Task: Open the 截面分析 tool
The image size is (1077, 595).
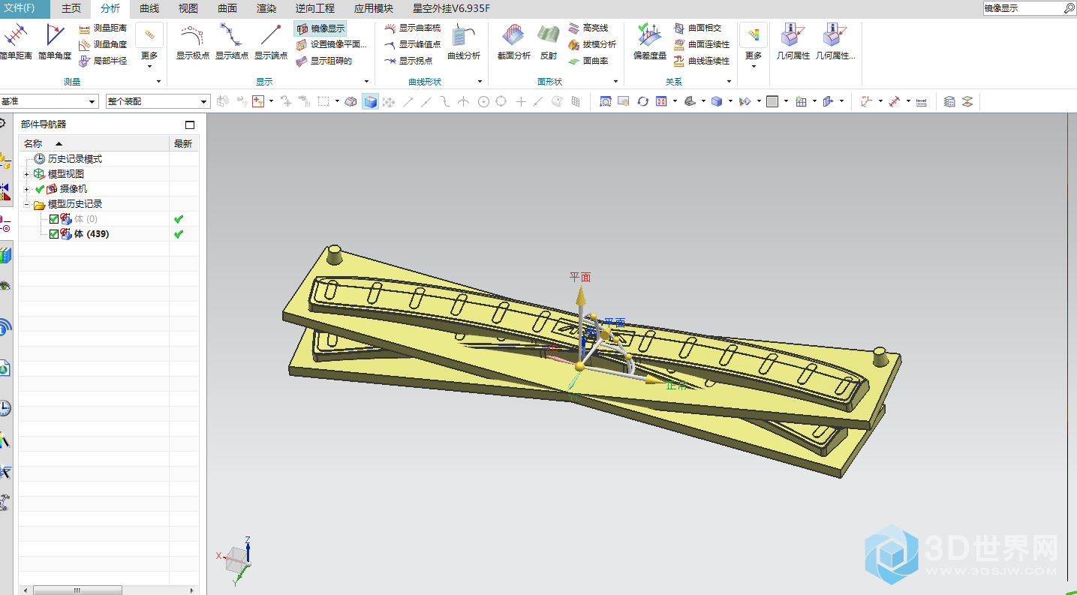Action: coord(514,42)
